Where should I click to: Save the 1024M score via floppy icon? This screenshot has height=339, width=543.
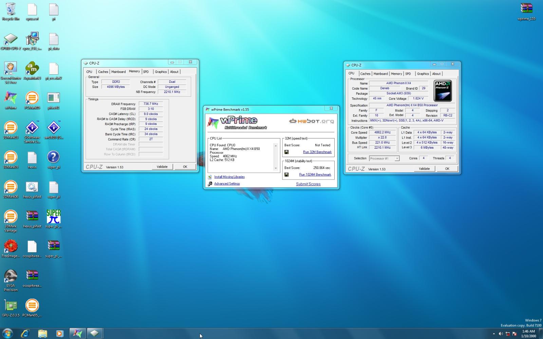(x=286, y=174)
